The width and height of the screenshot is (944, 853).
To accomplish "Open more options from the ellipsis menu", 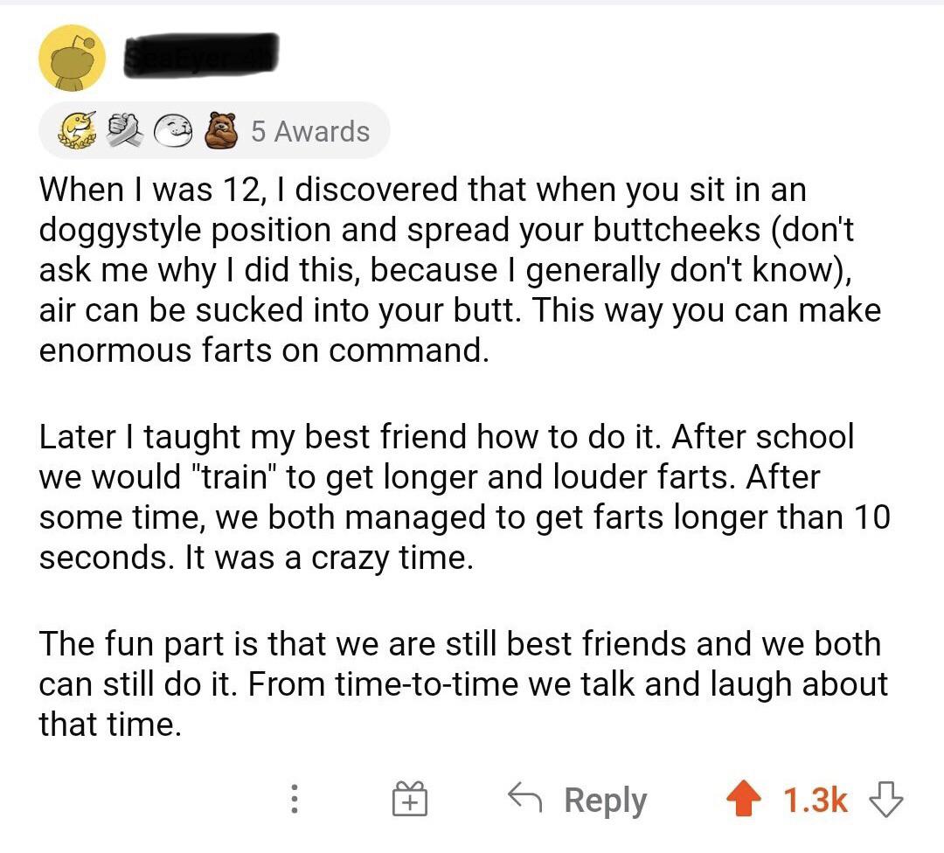I will point(295,798).
